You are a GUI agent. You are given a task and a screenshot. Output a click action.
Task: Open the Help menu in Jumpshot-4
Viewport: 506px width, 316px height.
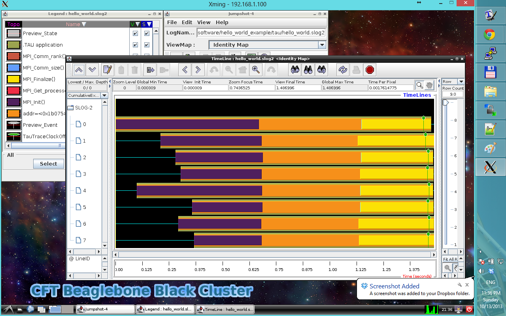point(222,22)
